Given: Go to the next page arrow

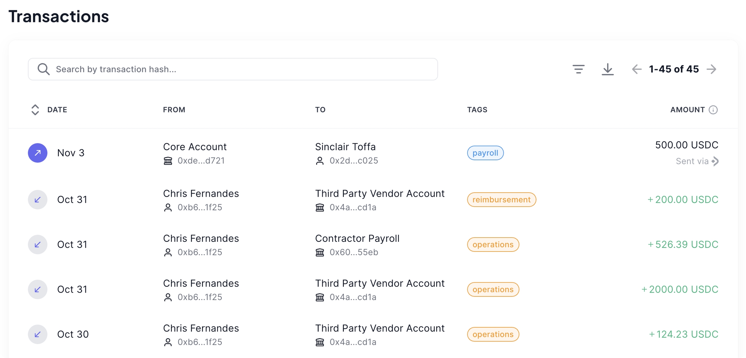Looking at the screenshot, I should (712, 69).
